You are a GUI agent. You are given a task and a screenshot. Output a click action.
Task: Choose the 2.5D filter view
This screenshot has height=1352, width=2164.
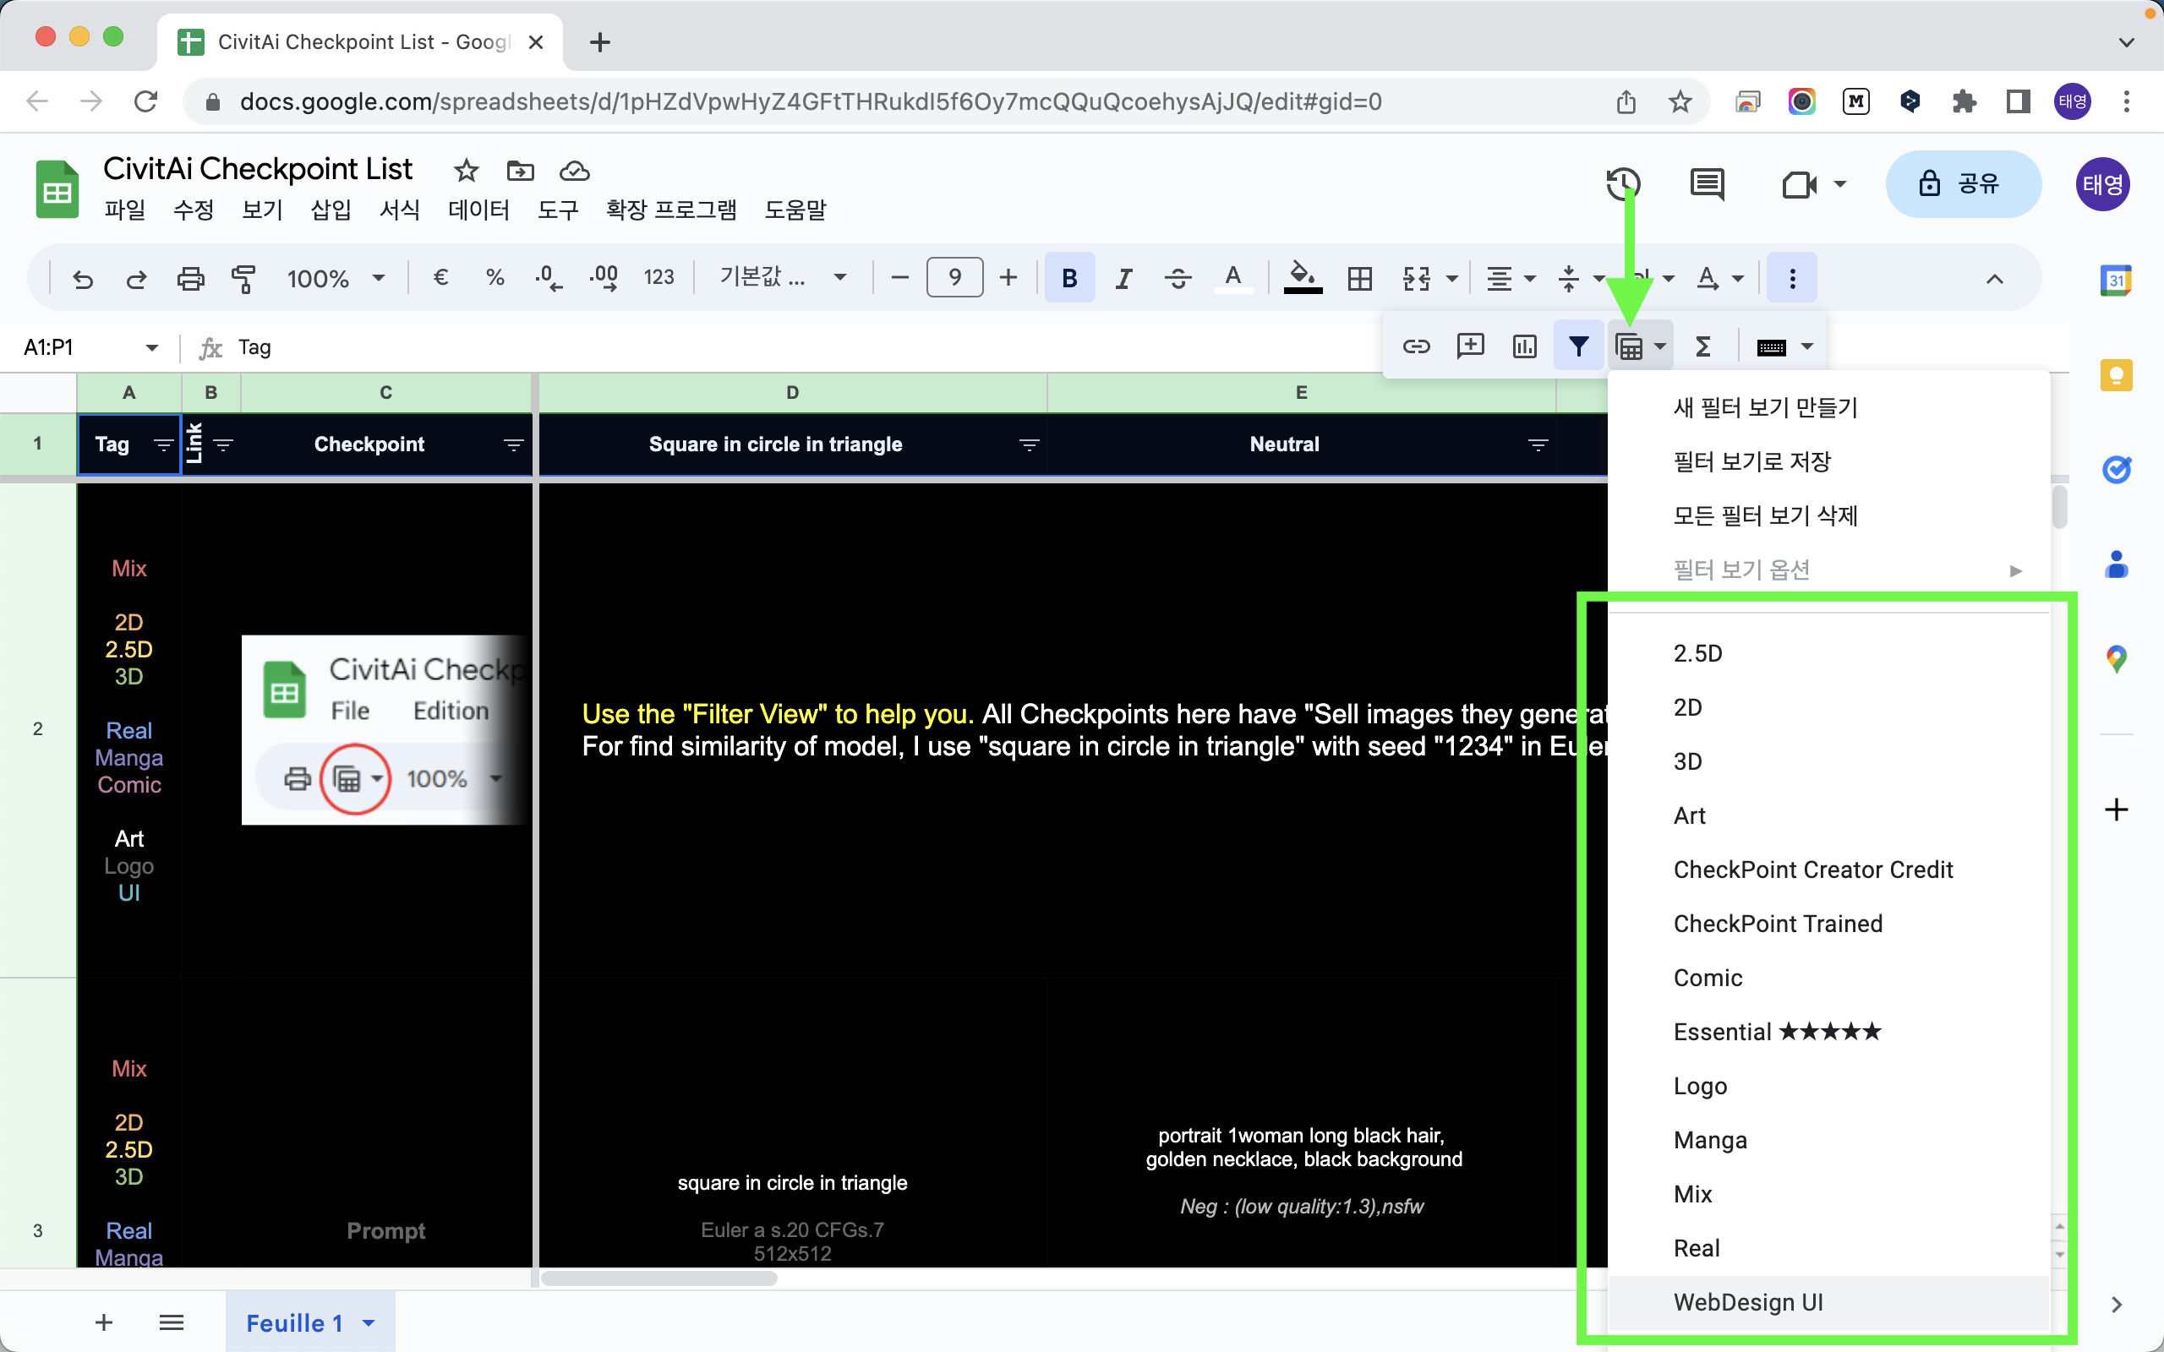1828,654
